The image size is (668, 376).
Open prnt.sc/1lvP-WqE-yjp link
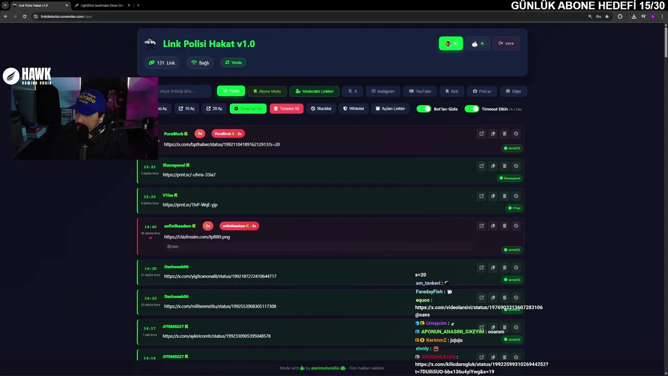point(190,205)
